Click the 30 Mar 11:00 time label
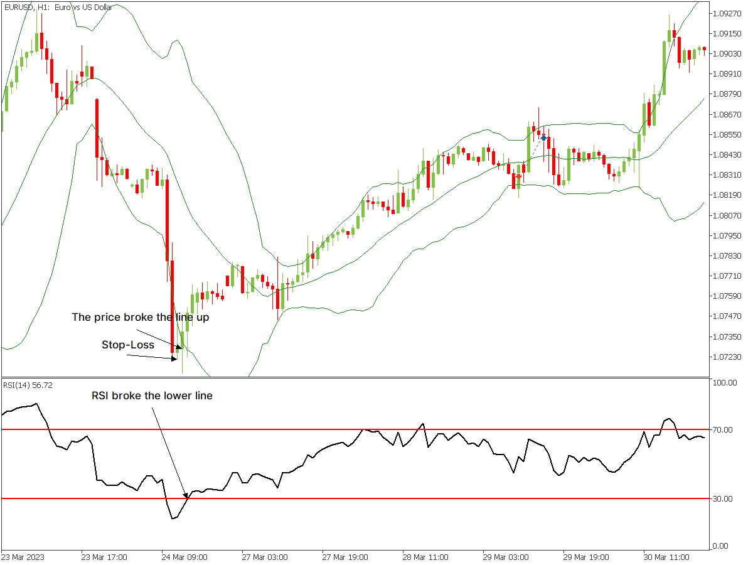The width and height of the screenshot is (753, 565). click(666, 557)
